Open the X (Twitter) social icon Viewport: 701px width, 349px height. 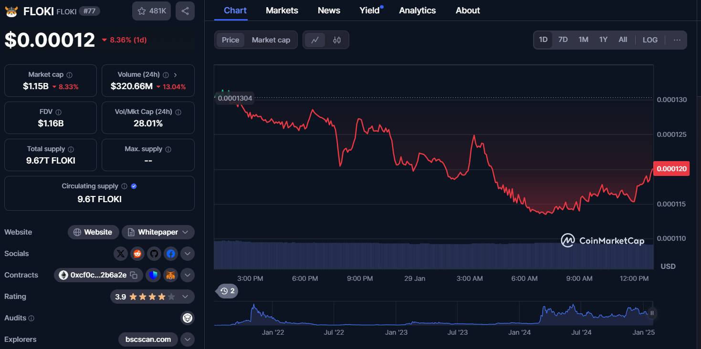(x=121, y=254)
